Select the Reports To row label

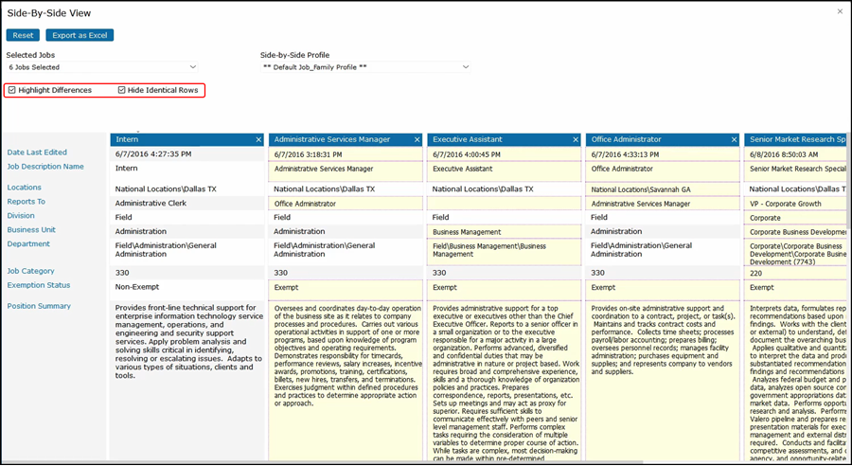[27, 202]
